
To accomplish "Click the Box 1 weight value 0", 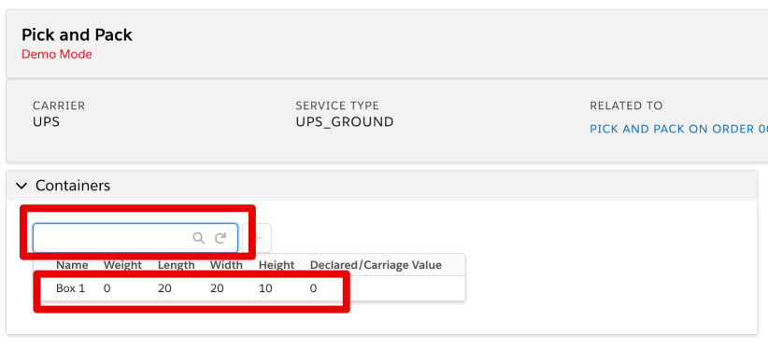I will (x=107, y=288).
